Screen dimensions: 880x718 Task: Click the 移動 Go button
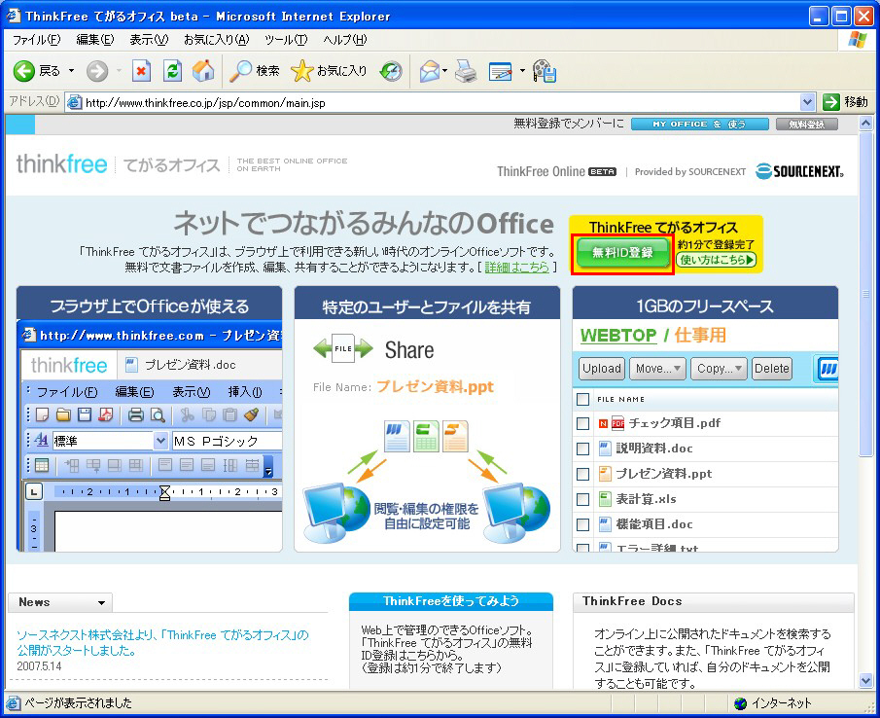[x=845, y=102]
